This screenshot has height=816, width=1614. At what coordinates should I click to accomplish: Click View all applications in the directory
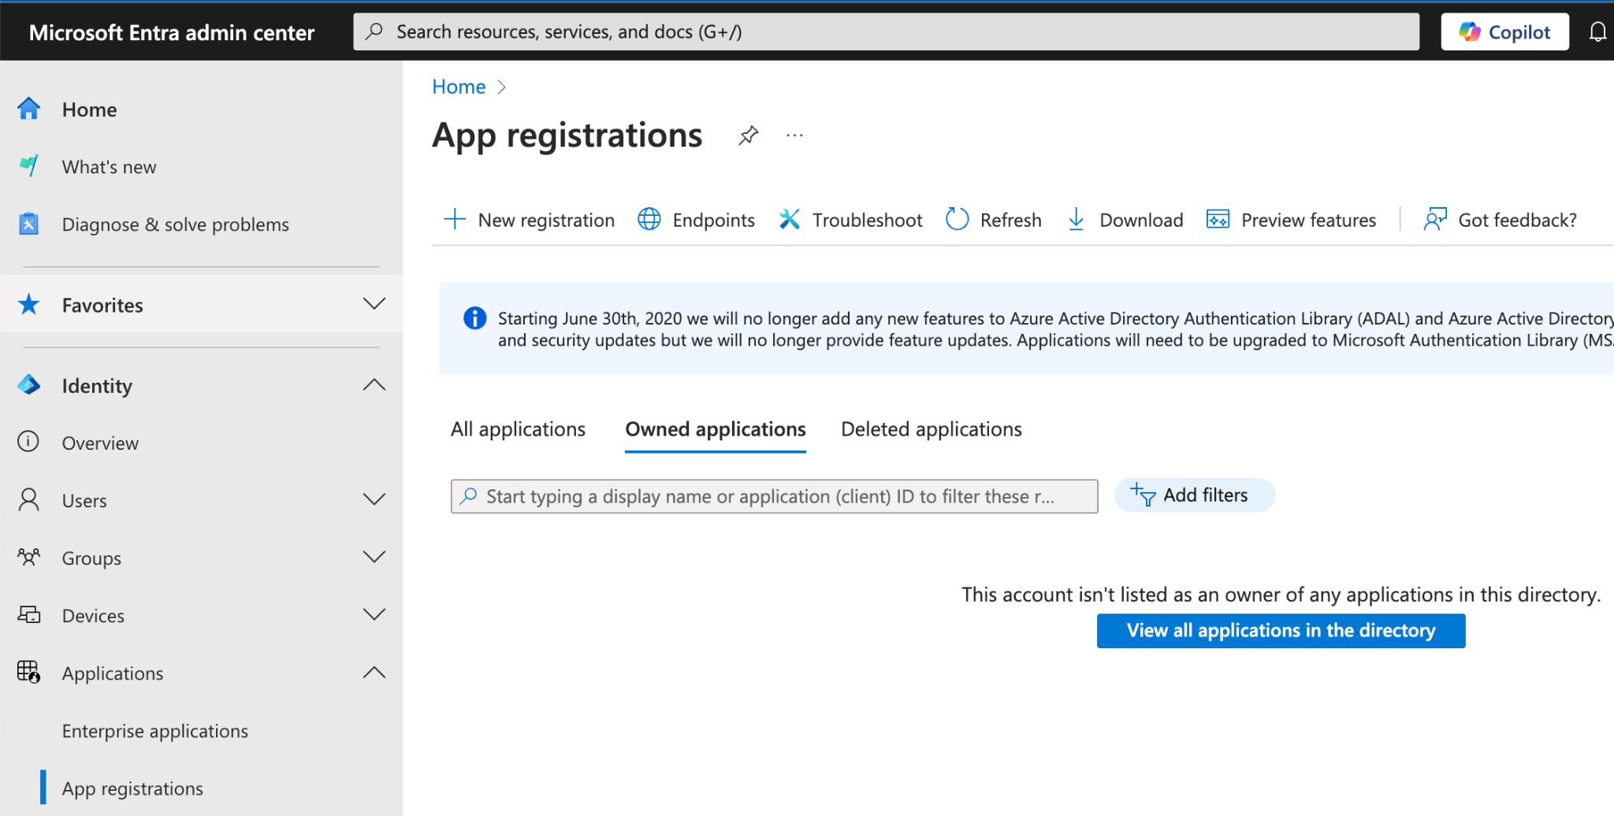[x=1281, y=631]
